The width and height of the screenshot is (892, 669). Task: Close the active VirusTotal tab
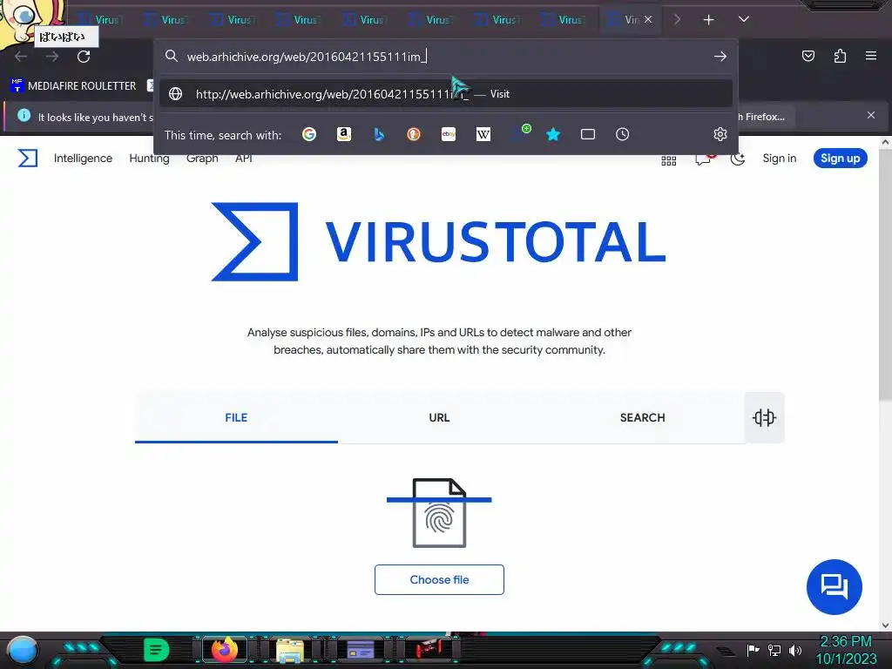tap(648, 19)
